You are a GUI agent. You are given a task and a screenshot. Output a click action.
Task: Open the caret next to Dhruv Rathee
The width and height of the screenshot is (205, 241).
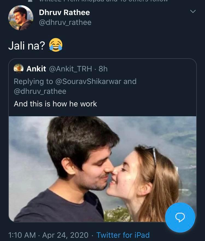coord(194,11)
